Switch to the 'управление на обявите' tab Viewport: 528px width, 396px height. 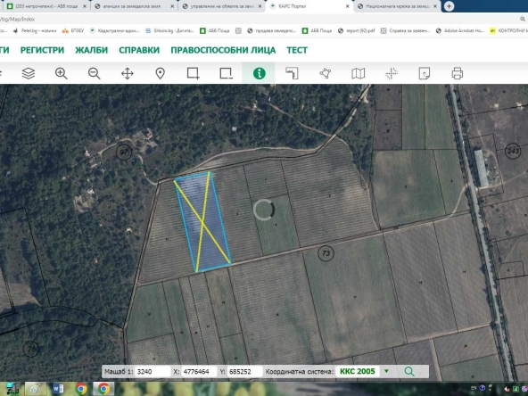(220, 6)
